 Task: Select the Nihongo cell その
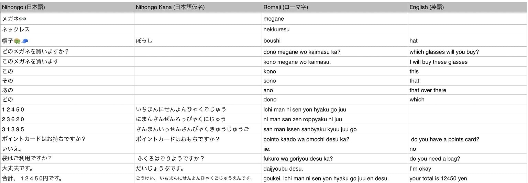[x=67, y=81]
